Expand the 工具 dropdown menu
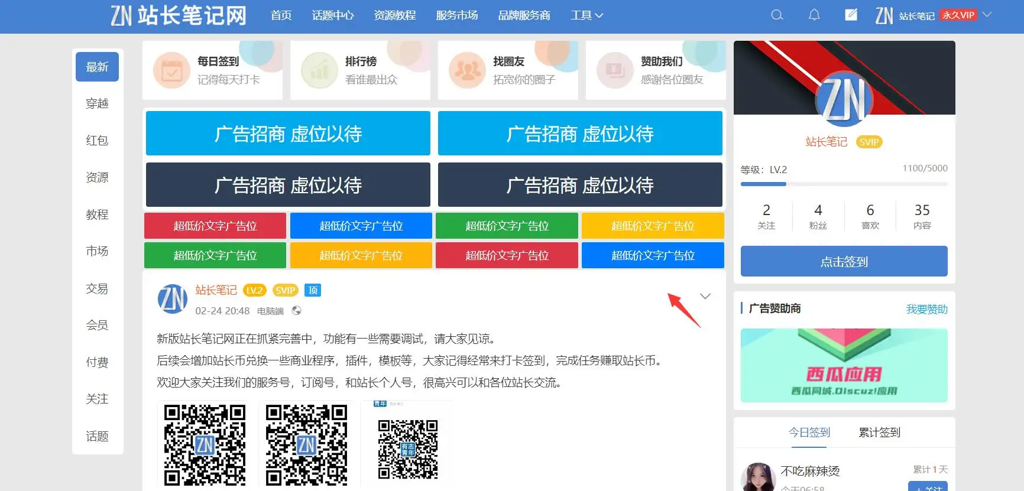 [x=586, y=15]
